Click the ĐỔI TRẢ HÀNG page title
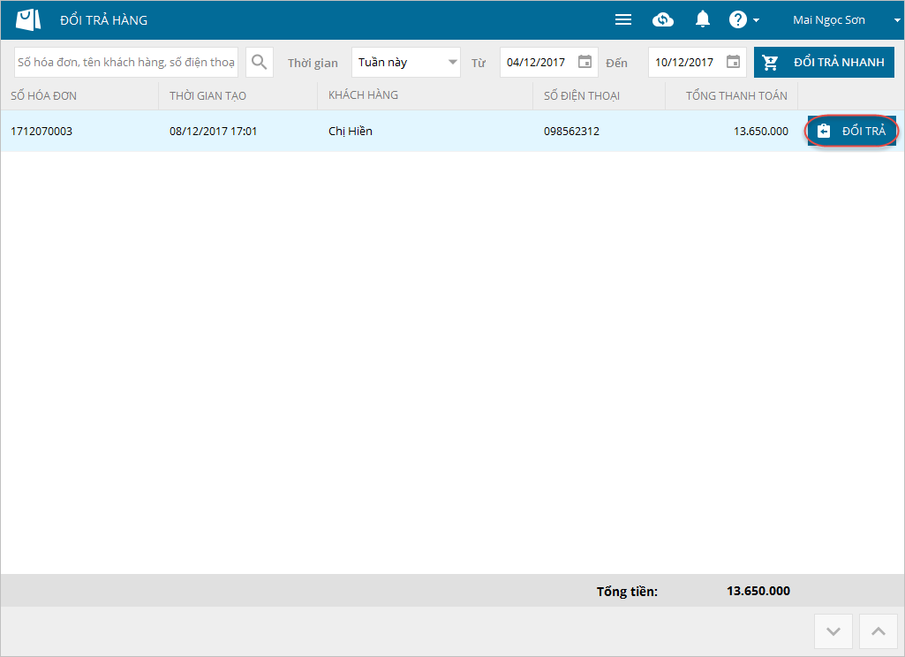 (104, 20)
